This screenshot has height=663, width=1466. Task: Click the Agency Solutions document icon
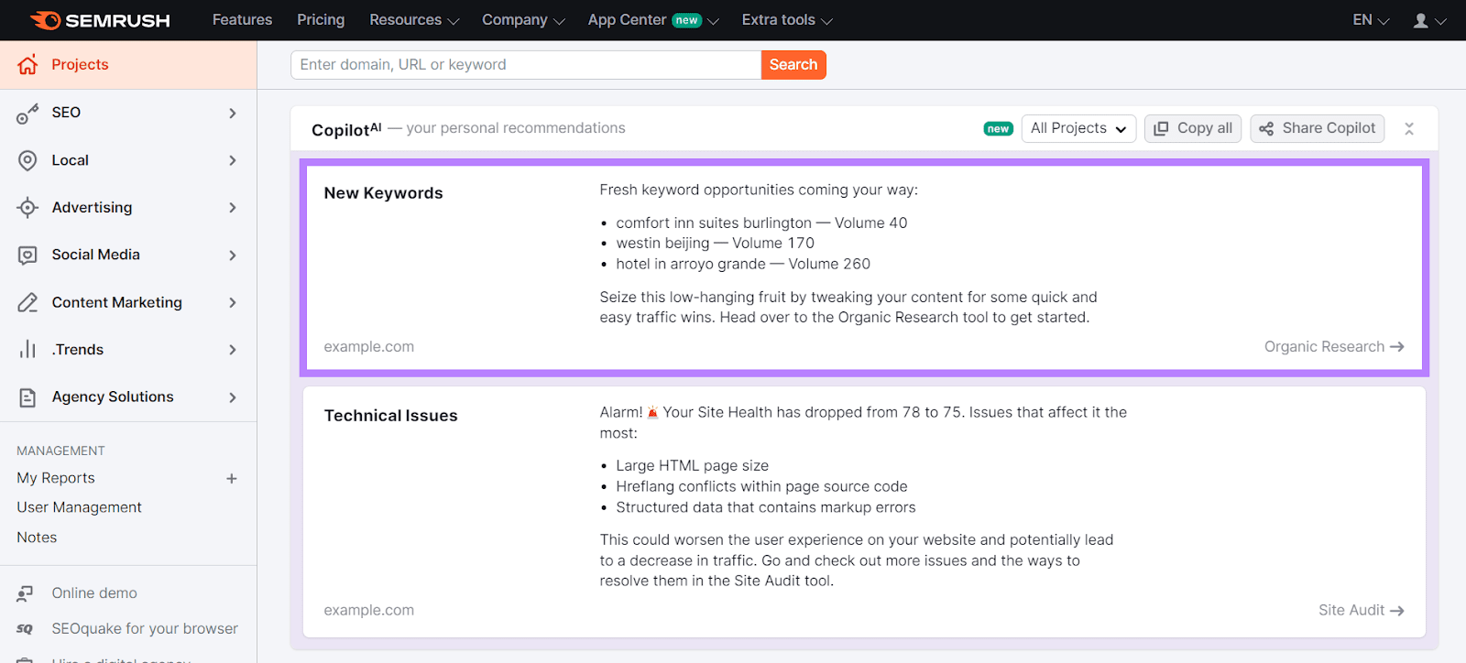(x=28, y=397)
